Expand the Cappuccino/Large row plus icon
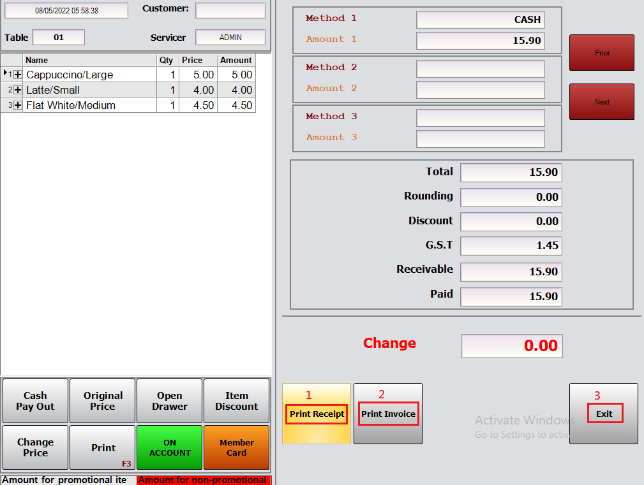Screen dimensions: 644x485 [x=18, y=75]
